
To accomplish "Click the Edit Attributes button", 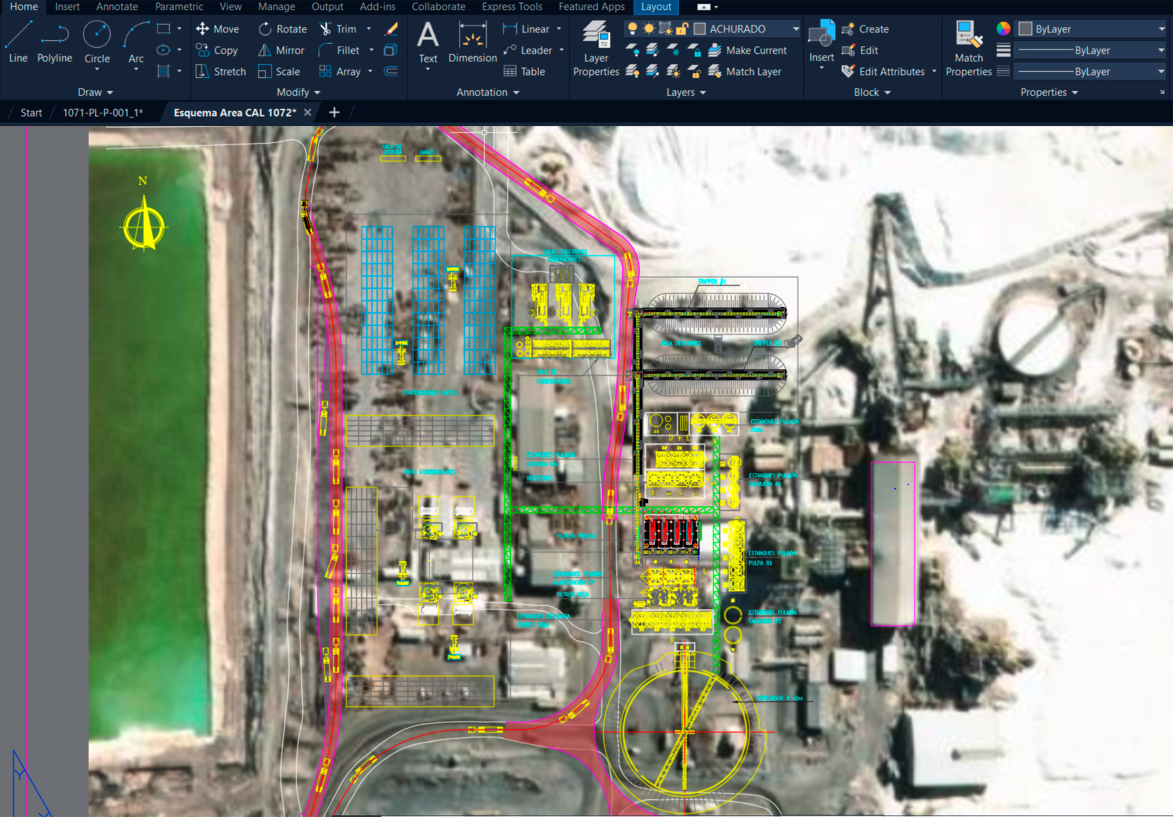I will pos(883,71).
